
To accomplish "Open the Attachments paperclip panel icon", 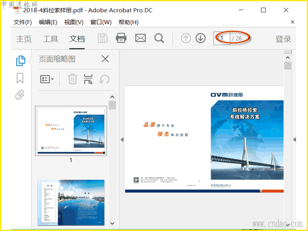I will pyautogui.click(x=20, y=95).
